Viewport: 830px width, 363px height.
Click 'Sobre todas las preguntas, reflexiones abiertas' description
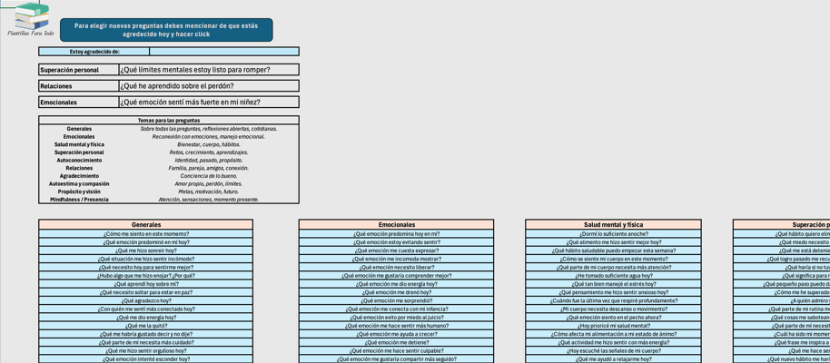tap(209, 129)
